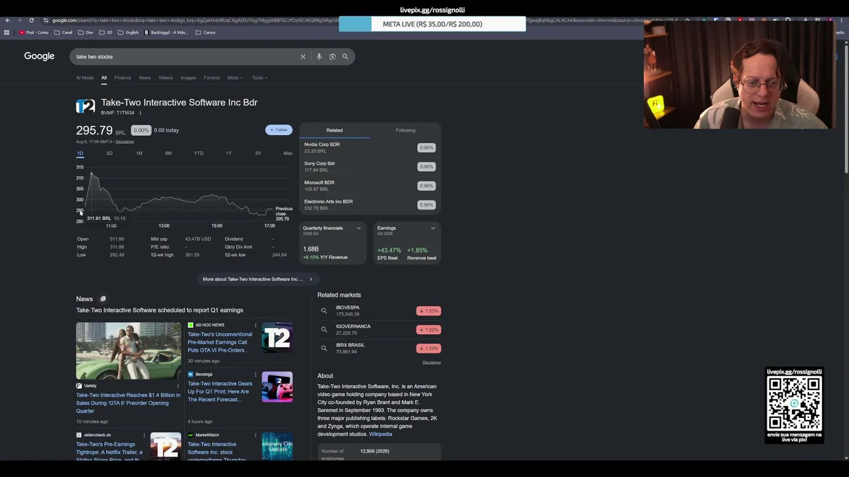Open the News search tab
The width and height of the screenshot is (849, 477).
click(x=145, y=78)
